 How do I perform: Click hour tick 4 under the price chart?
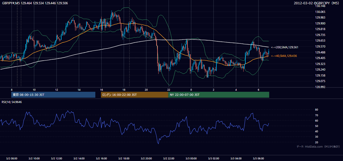pyautogui.click(x=236, y=90)
